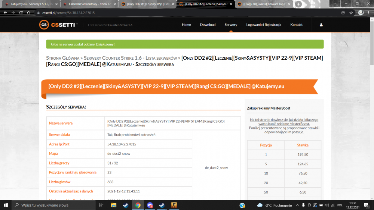
Task: Click the map value de_dust2_snow in table
Action: 119,154
